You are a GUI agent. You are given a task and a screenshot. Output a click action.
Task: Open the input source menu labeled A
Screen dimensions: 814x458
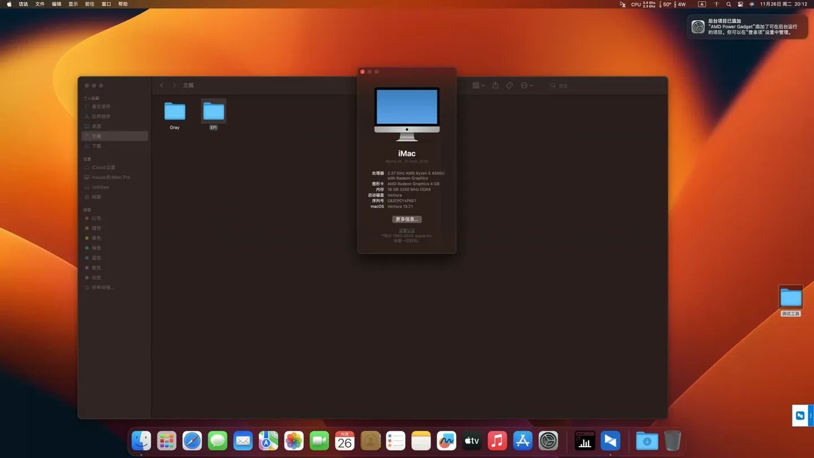click(x=702, y=4)
